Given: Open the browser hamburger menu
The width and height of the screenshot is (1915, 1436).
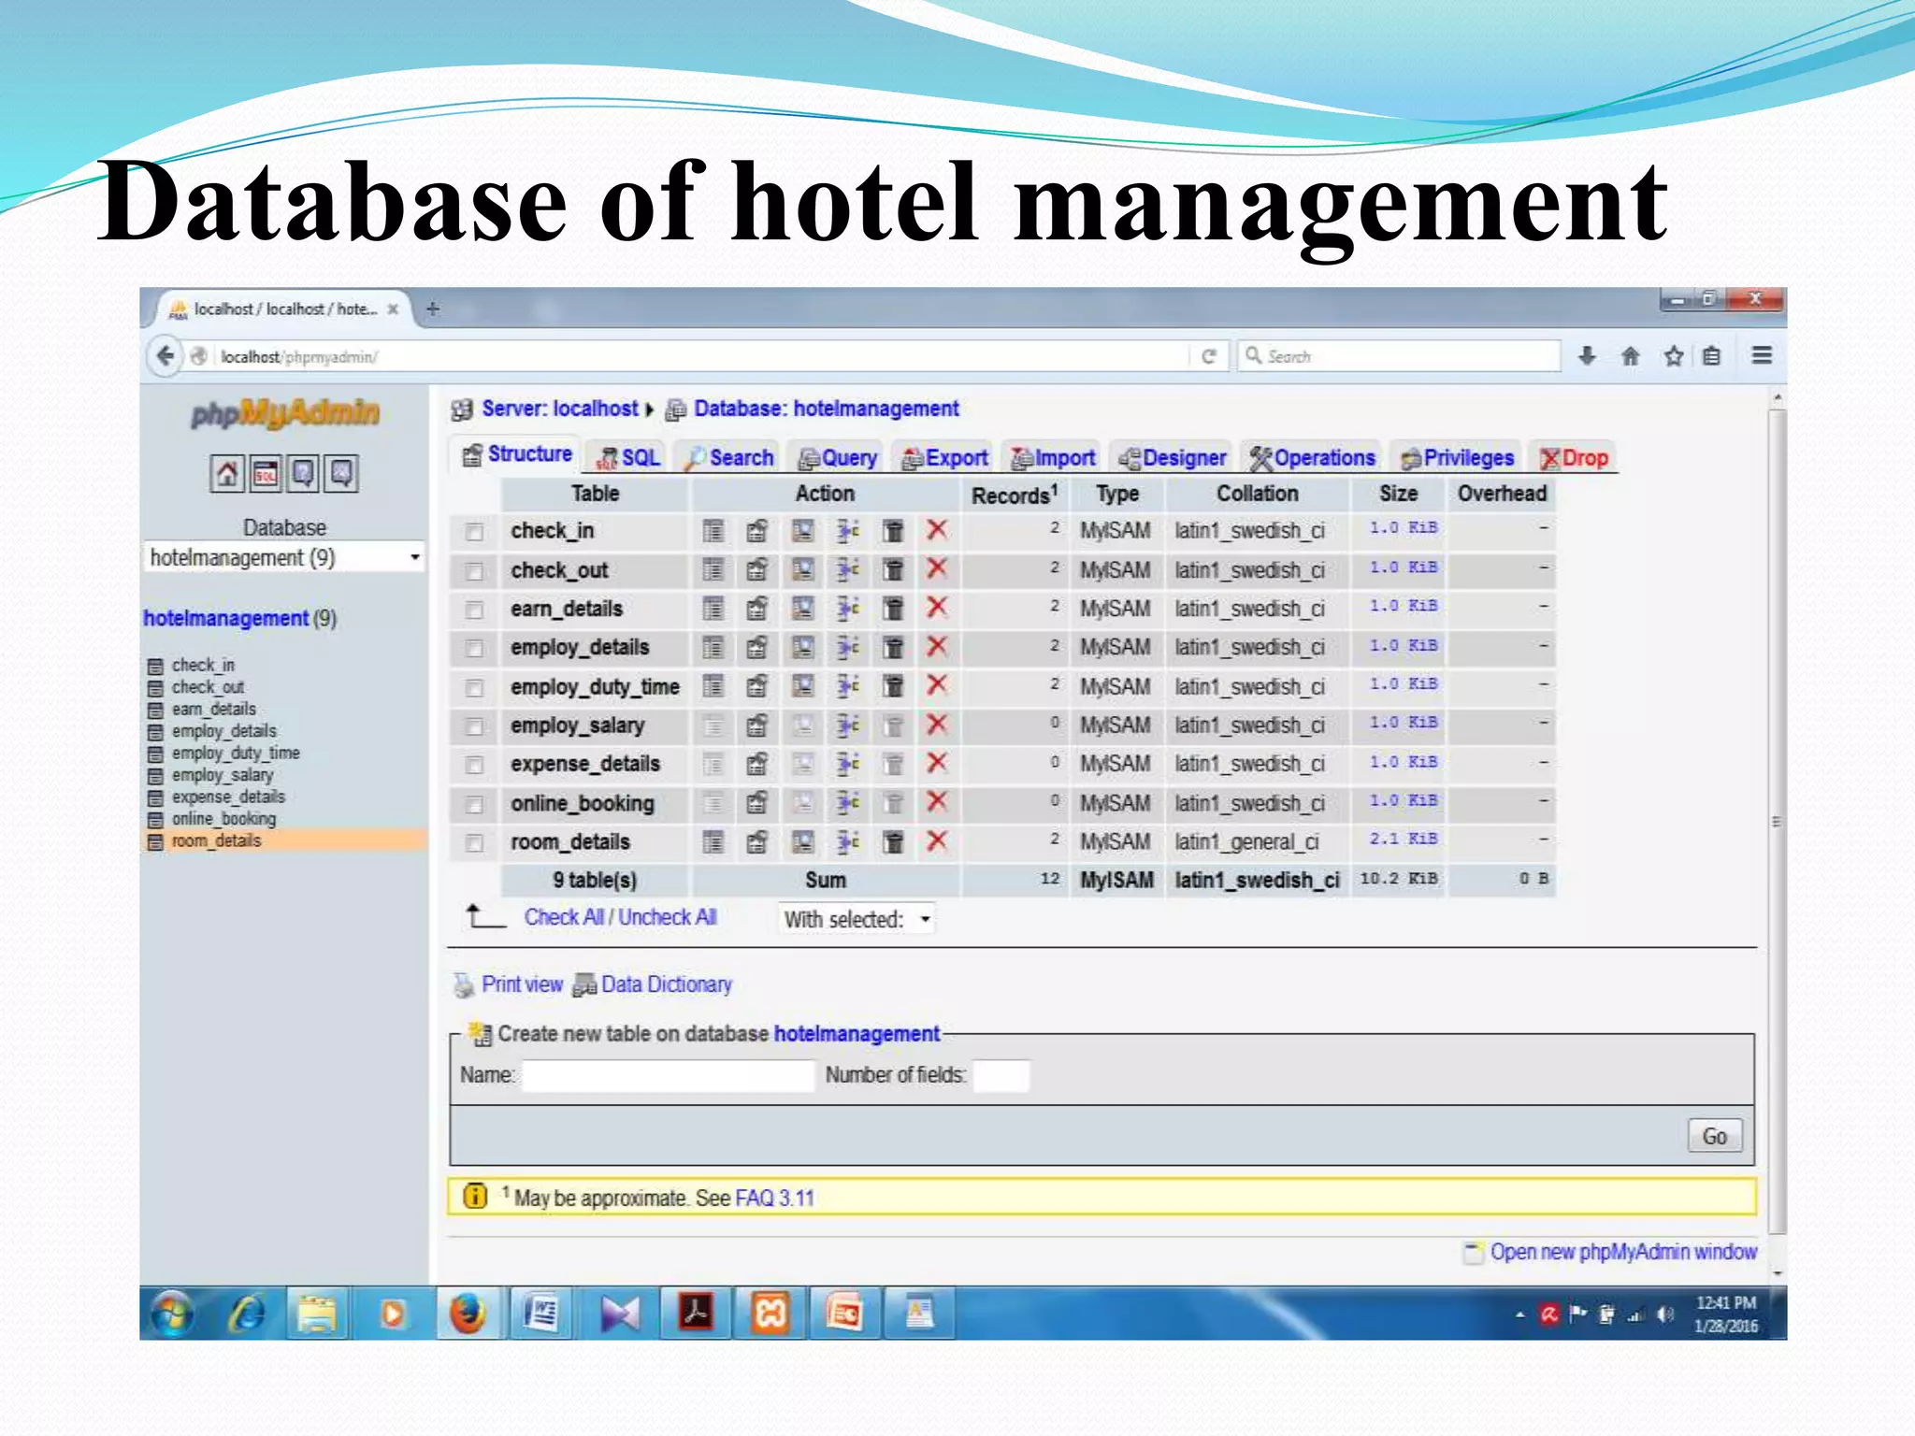Looking at the screenshot, I should pyautogui.click(x=1762, y=356).
